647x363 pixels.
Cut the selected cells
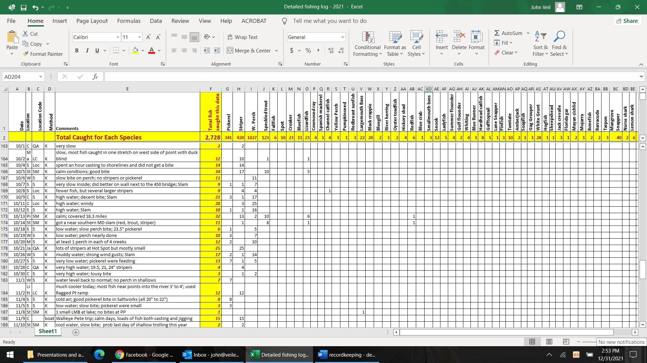tap(30, 34)
